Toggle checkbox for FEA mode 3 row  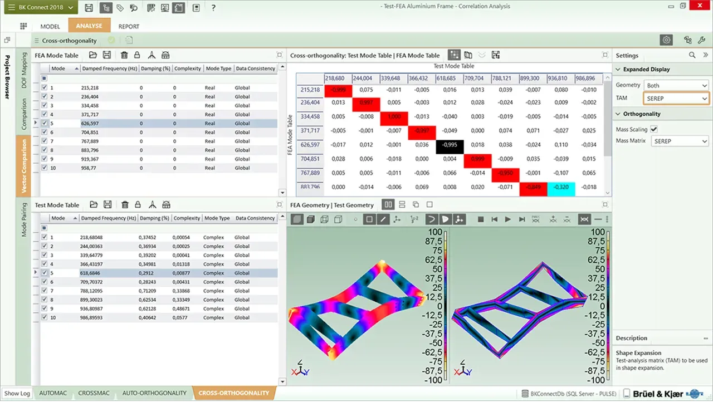(x=45, y=106)
